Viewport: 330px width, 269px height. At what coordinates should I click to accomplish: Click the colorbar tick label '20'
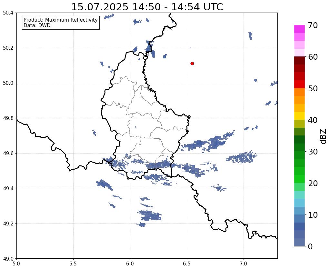(x=313, y=183)
